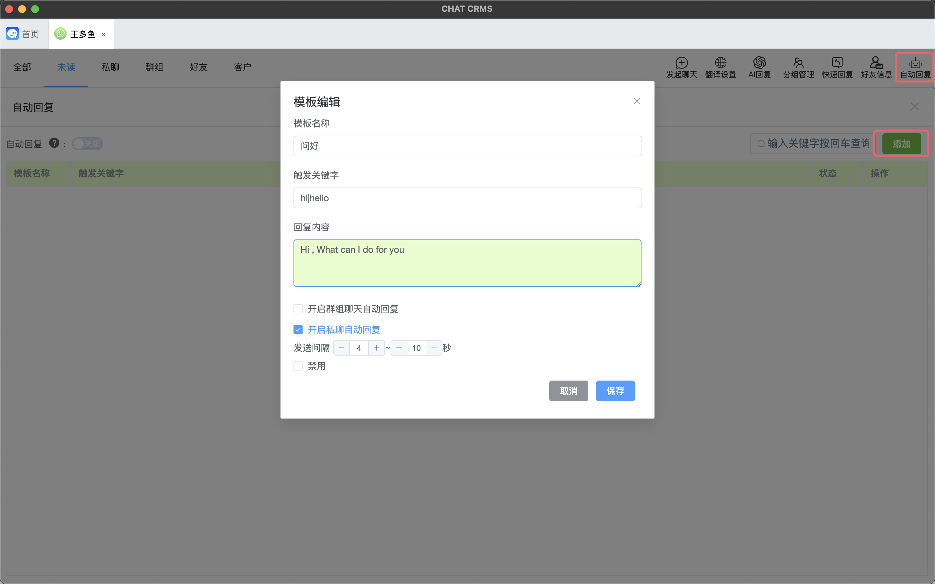
Task: Open 快速回复 quick reply
Action: 837,67
